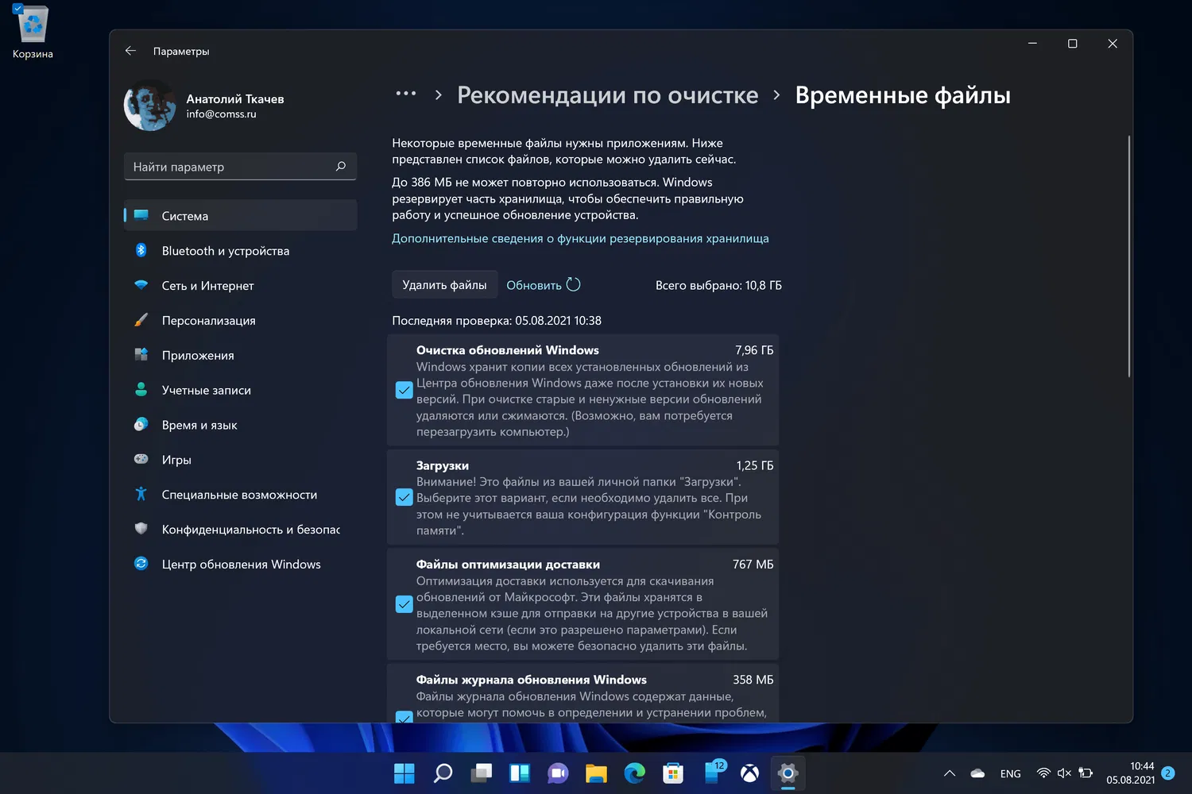Open the Xbox app from taskbar
Viewport: 1192px width, 794px height.
(x=749, y=773)
